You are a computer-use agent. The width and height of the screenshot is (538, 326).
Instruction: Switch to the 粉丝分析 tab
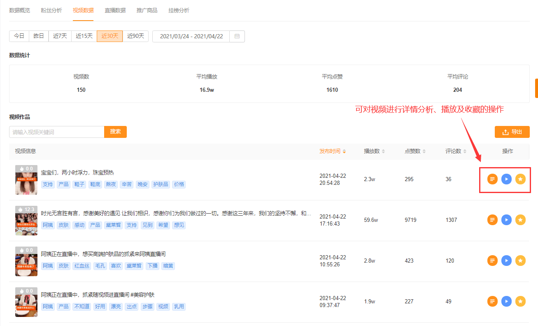[51, 10]
